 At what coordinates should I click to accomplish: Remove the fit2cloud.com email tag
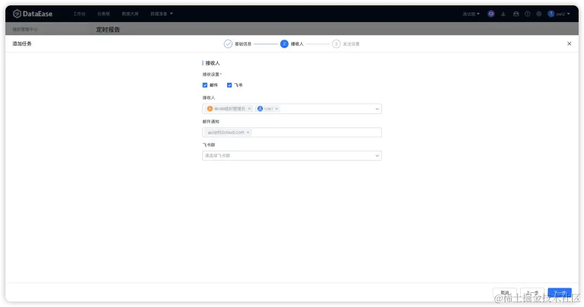(248, 132)
